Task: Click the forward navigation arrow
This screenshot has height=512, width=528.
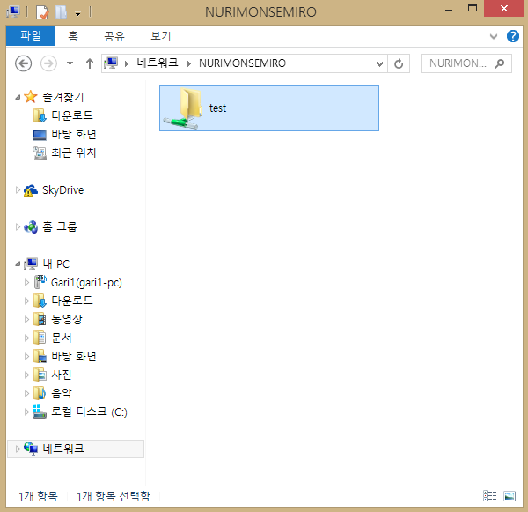Action: pos(48,63)
